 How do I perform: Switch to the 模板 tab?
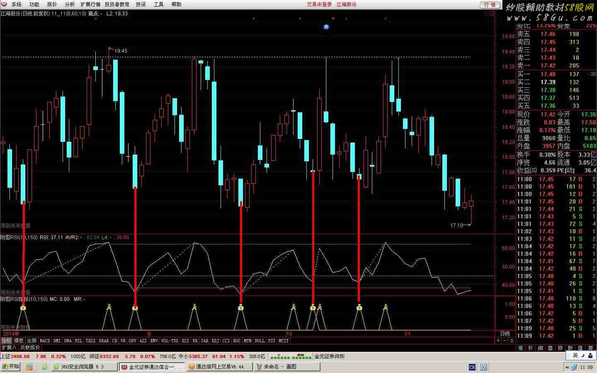coord(19,341)
